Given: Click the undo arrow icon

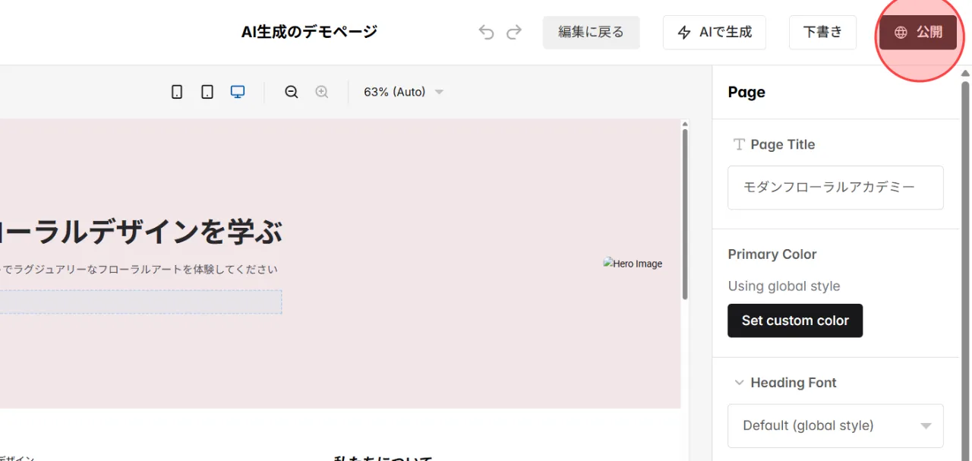Looking at the screenshot, I should click(487, 32).
